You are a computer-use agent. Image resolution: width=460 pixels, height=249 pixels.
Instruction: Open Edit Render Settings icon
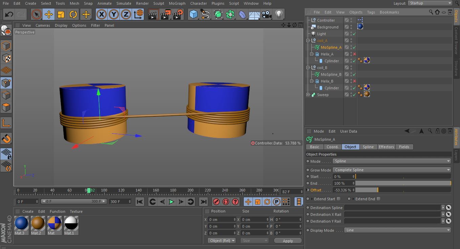click(x=178, y=15)
